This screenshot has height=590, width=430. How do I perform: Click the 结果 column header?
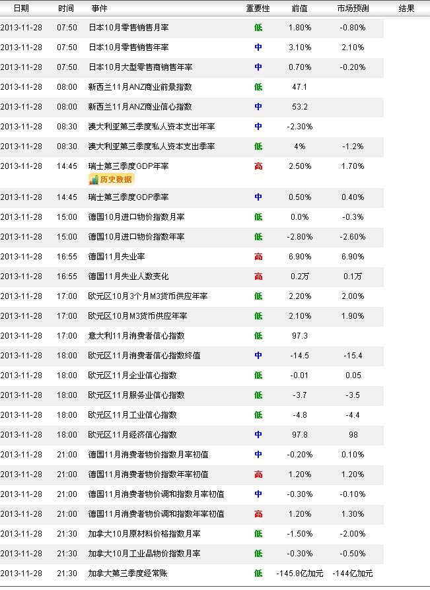(406, 9)
